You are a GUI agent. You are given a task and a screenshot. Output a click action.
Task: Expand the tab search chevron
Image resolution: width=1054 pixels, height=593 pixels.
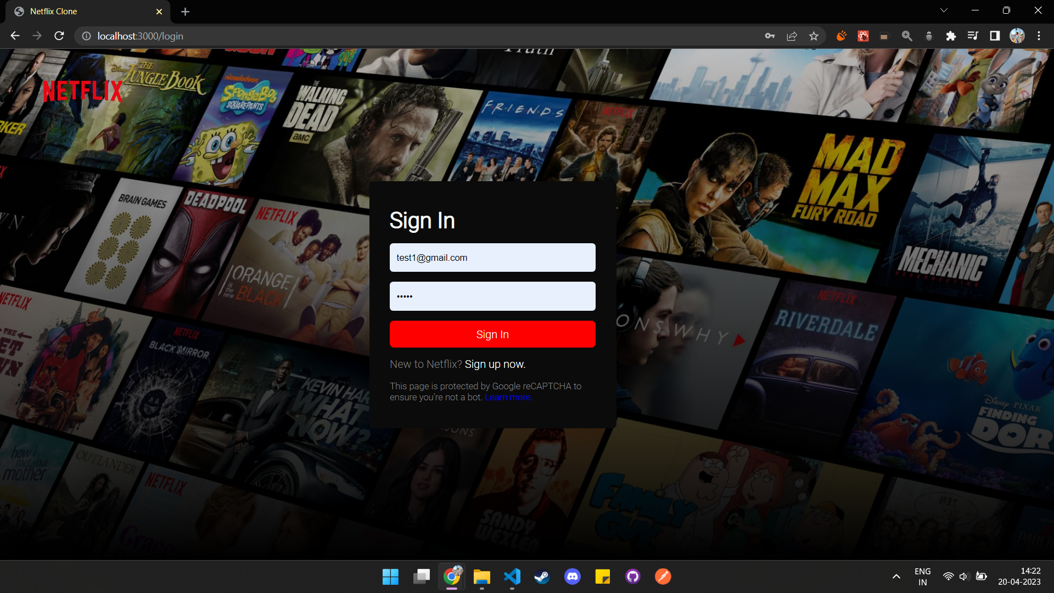[944, 10]
